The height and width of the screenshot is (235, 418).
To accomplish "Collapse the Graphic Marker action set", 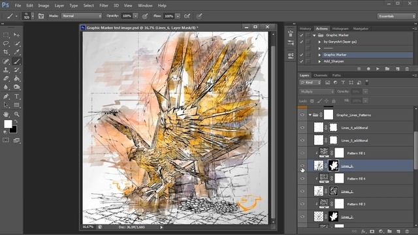I will [314, 35].
